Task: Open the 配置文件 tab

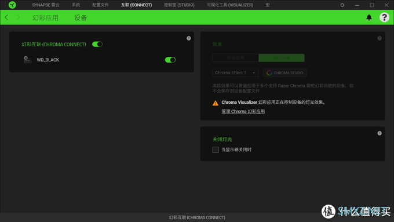Action: (100, 5)
